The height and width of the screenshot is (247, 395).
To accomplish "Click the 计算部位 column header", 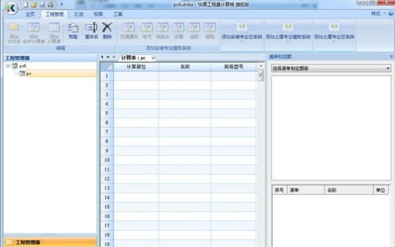I will pyautogui.click(x=136, y=67).
